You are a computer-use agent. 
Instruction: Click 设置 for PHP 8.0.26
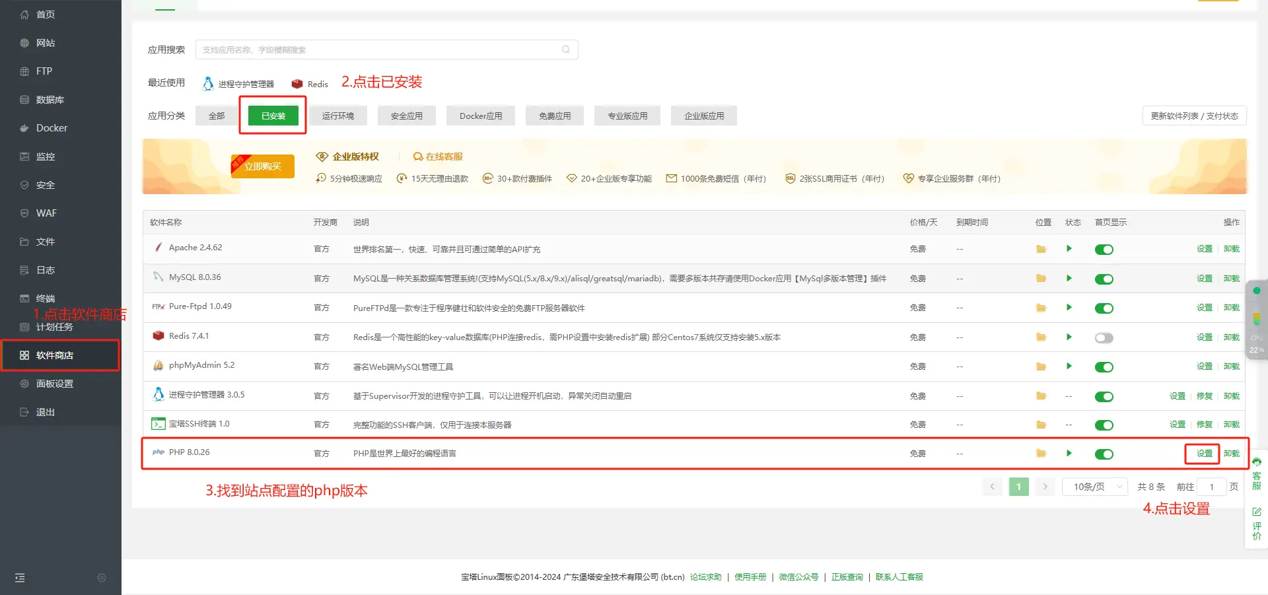(x=1204, y=453)
